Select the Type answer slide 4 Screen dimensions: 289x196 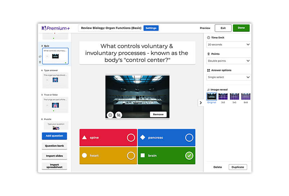pos(55,80)
